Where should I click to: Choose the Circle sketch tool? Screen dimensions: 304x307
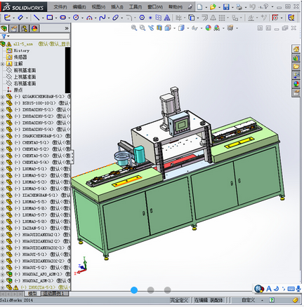(x=76, y=18)
